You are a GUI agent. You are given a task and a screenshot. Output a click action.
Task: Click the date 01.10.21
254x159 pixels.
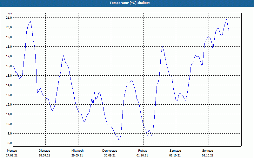pyautogui.click(x=142, y=156)
